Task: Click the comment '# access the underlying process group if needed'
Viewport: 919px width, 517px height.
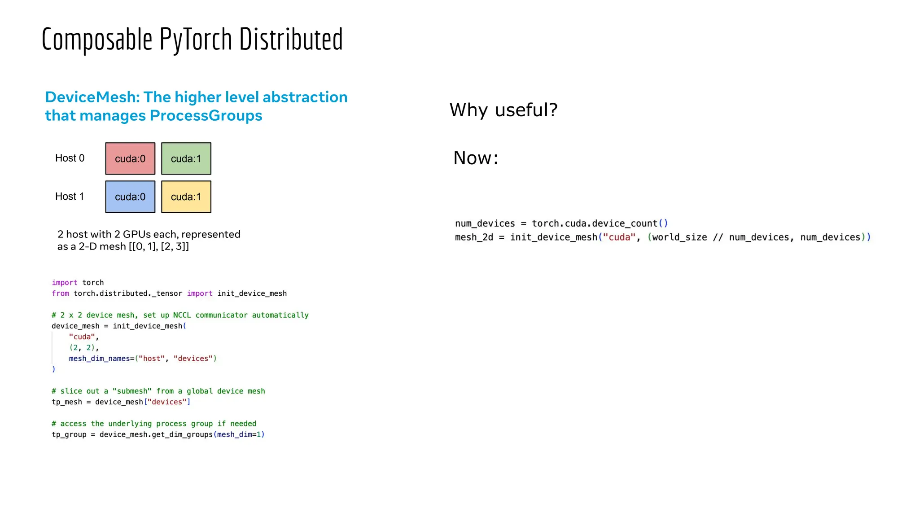Action: [x=154, y=424]
